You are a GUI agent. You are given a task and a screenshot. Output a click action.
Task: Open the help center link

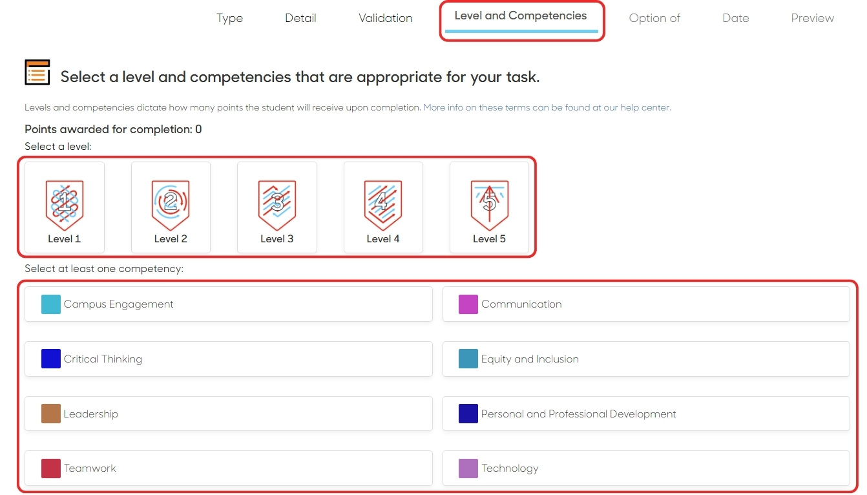[545, 107]
